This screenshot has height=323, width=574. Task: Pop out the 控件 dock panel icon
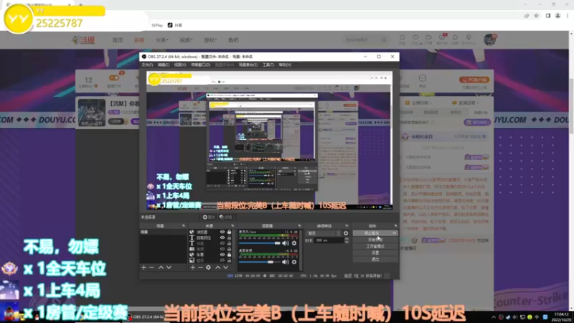(x=396, y=226)
